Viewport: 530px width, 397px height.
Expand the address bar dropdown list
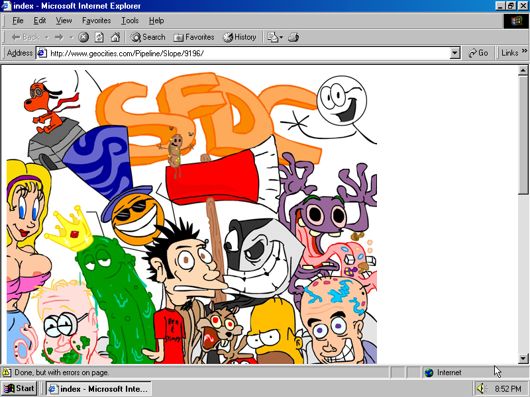pos(455,54)
